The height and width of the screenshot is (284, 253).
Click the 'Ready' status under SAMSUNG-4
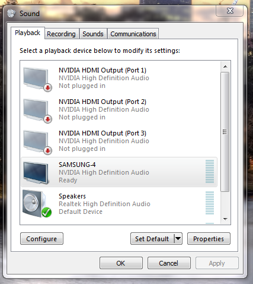68,180
